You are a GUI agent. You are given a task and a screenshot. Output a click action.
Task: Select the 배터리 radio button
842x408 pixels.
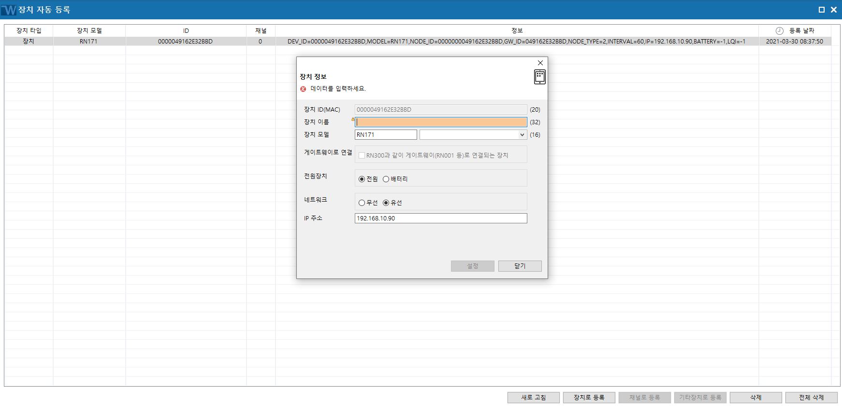[386, 179]
